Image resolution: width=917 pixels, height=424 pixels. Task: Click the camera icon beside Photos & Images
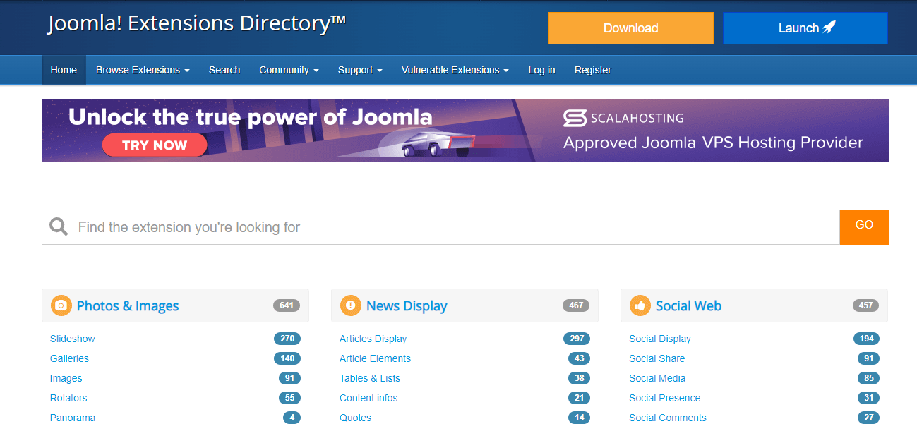(61, 305)
